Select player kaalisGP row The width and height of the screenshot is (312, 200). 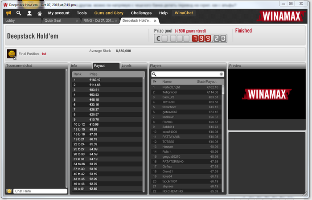click(x=186, y=117)
